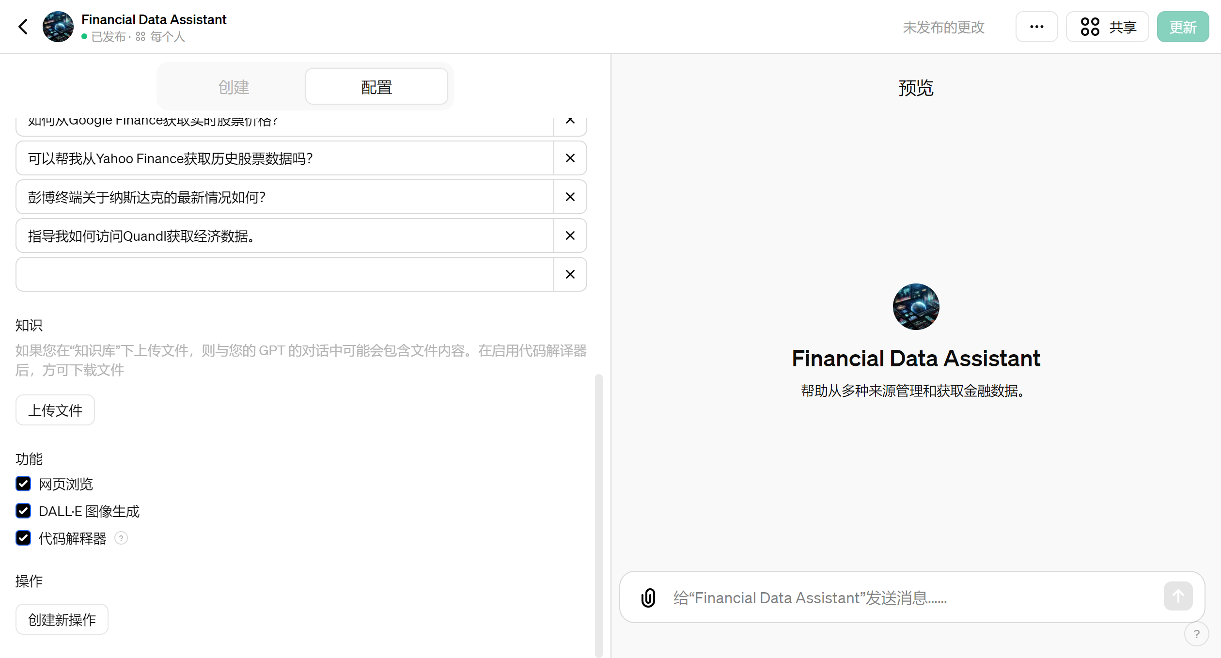Click the 预览 heading
Image resolution: width=1221 pixels, height=658 pixels.
point(916,88)
